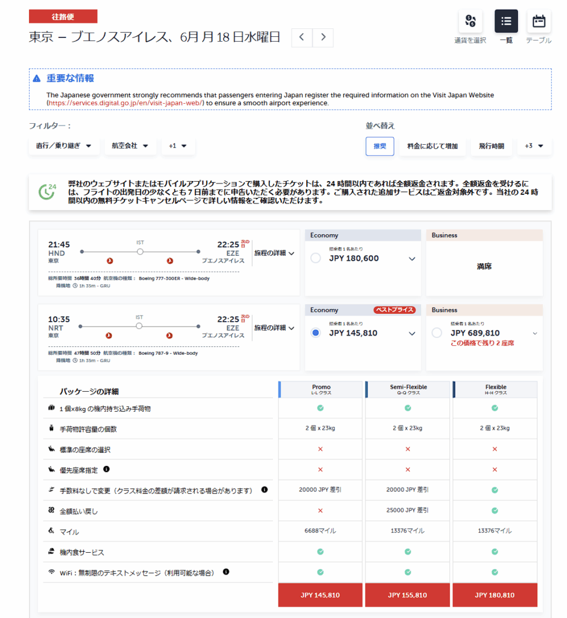Viewport: 567px width, 618px height.
Task: Click the currency selection icon
Action: 470,22
